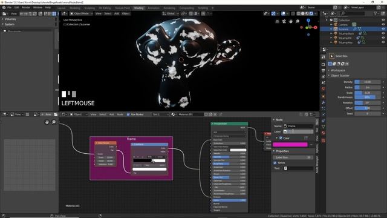Image resolution: width=387 pixels, height=218 pixels.
Task: Toggle the Shrink checkbox
Action: point(275,163)
